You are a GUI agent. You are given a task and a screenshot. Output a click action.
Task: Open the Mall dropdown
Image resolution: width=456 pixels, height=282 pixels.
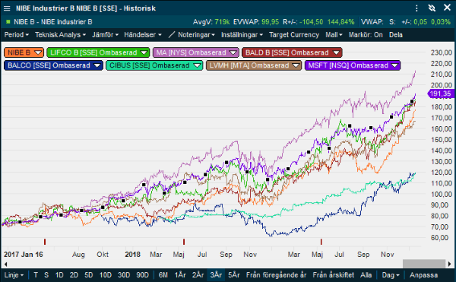[334, 35]
